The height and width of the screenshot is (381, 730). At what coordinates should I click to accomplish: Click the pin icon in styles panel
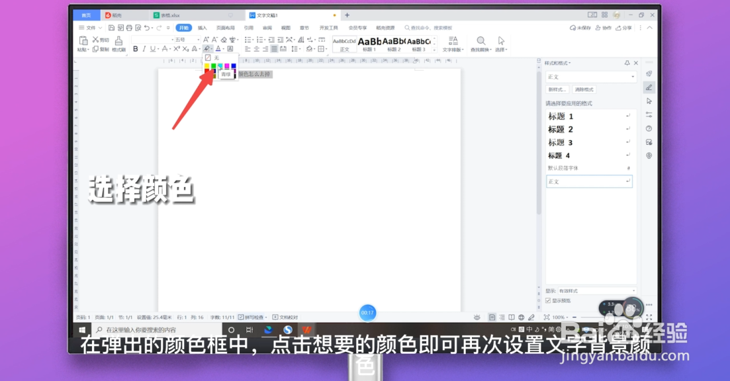tap(627, 63)
